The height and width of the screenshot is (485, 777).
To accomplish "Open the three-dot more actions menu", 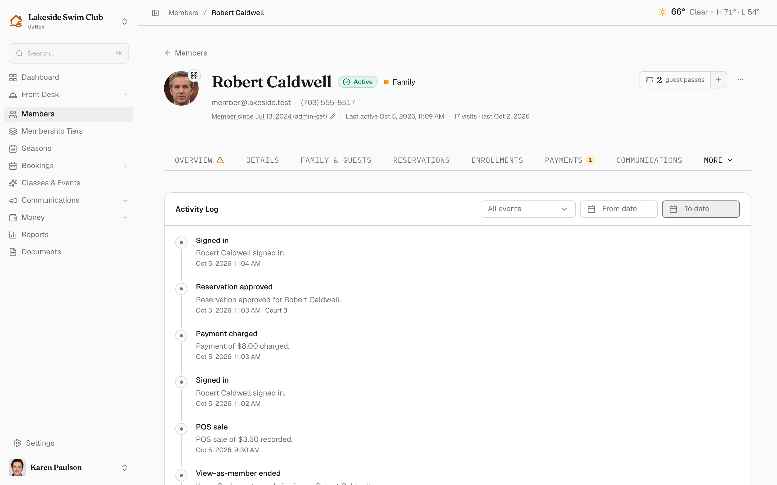I will pyautogui.click(x=740, y=80).
